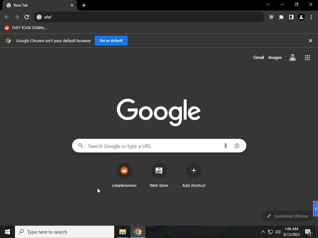Open the r/dankmemes shortcut
Screen dimensions: 318x238
124,175
